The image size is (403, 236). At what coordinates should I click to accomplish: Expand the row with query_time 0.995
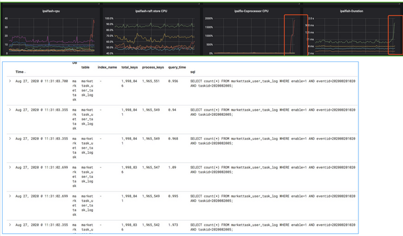[x=10, y=195]
